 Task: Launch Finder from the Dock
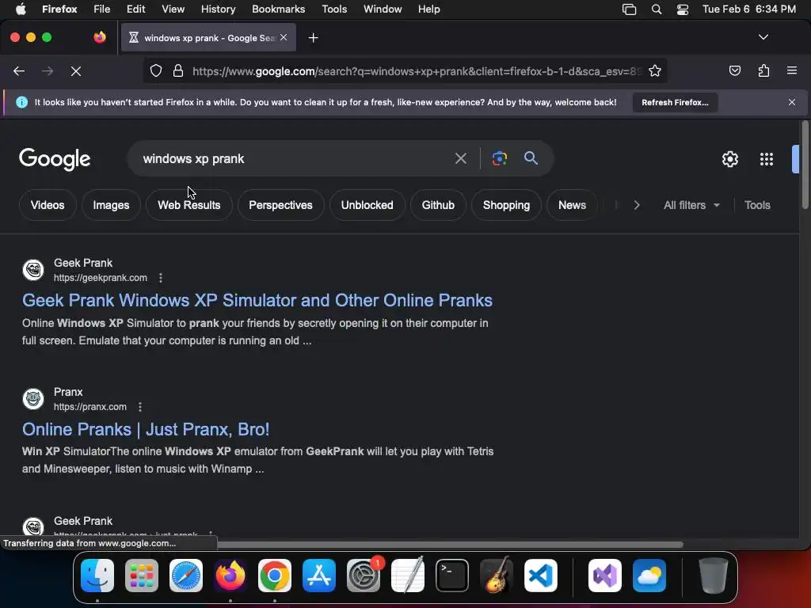coord(97,576)
